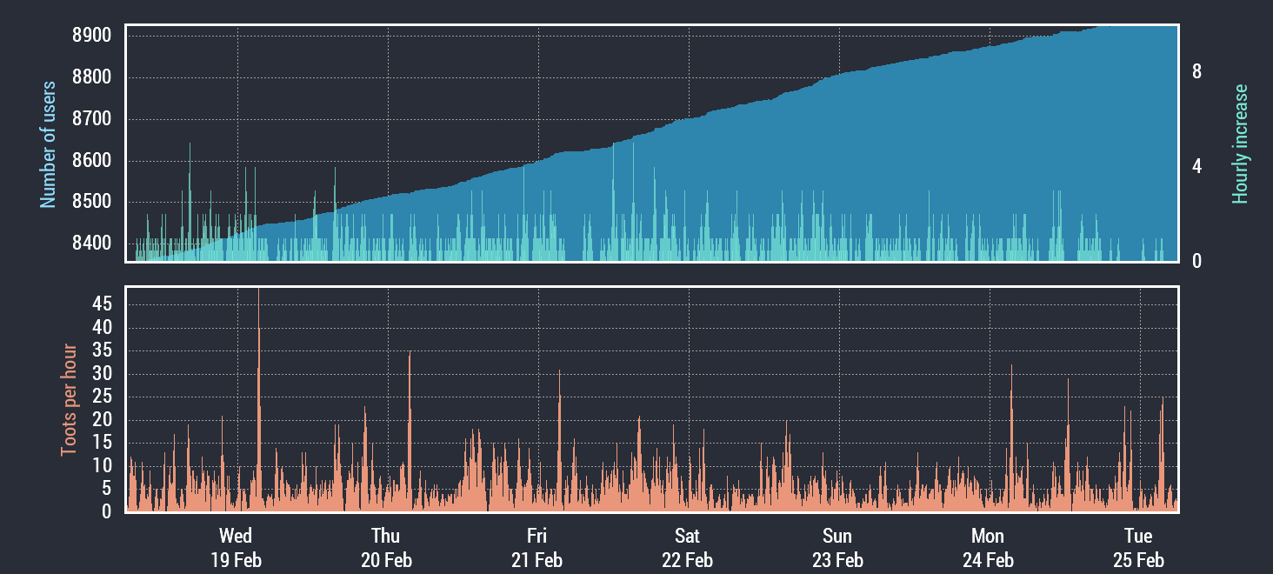Click the 8600 tick on users axis
Screen dimensions: 1273x574
coord(90,161)
